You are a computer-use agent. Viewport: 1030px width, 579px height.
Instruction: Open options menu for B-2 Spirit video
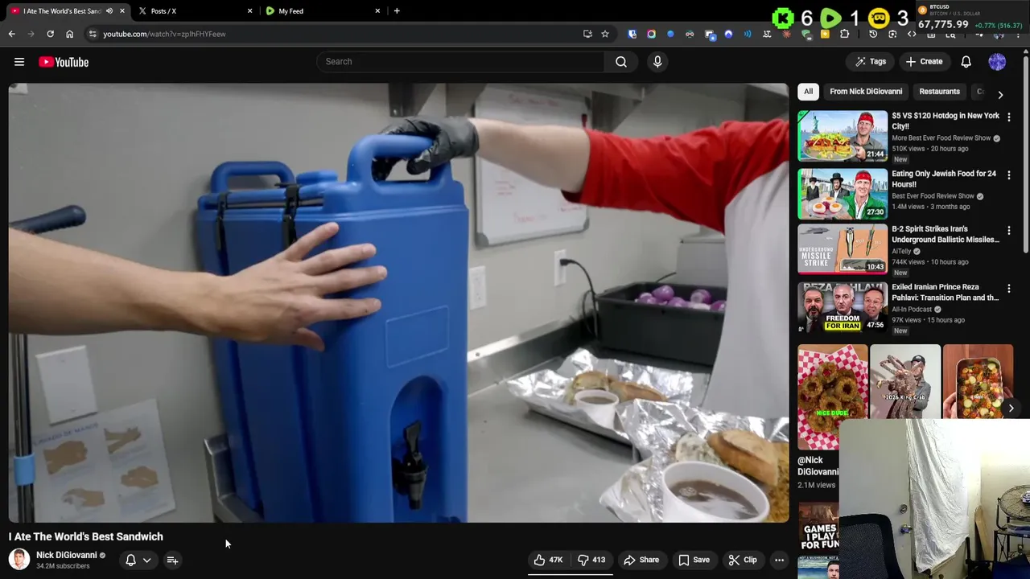pos(1008,231)
